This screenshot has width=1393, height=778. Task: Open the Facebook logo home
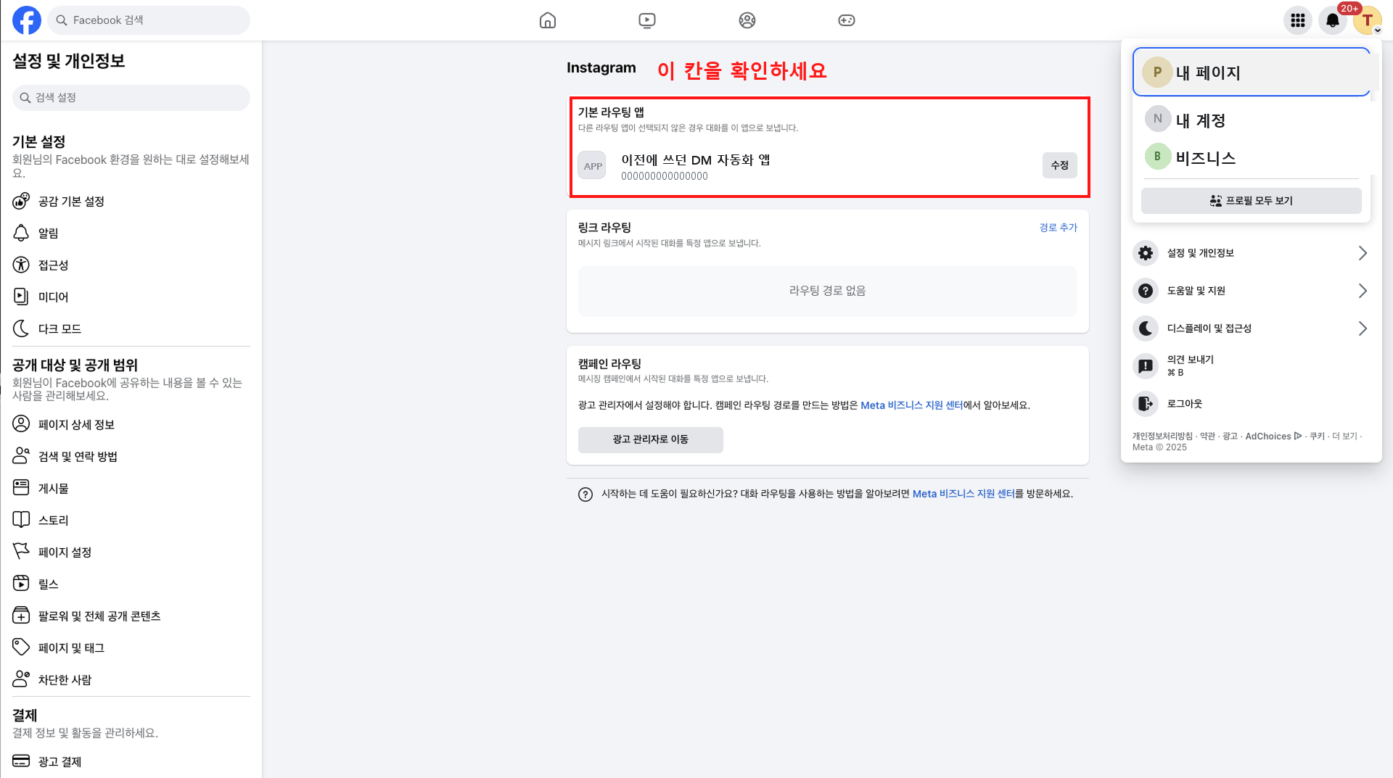(27, 20)
